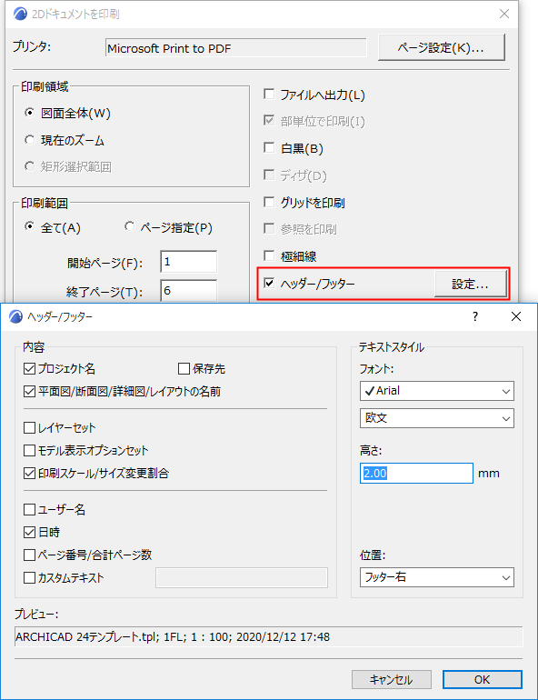
Task: Open the 欧文 script dropdown
Action: point(437,418)
